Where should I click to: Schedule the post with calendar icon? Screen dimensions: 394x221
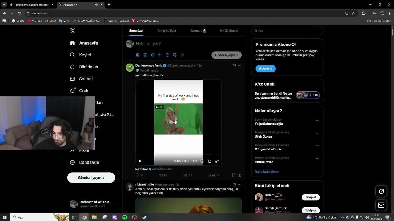pos(175,55)
